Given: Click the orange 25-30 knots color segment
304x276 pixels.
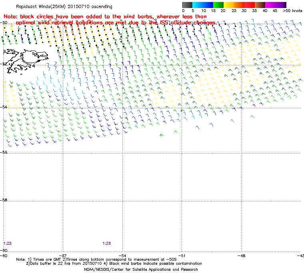Looking at the screenshot, I should [x=239, y=5].
